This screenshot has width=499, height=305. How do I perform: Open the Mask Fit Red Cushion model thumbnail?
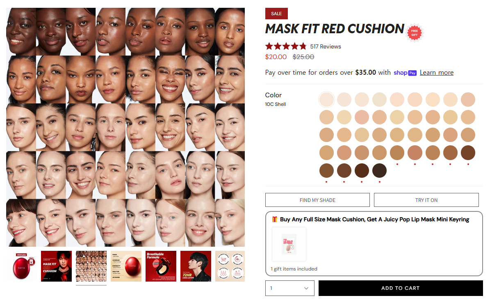(56, 266)
